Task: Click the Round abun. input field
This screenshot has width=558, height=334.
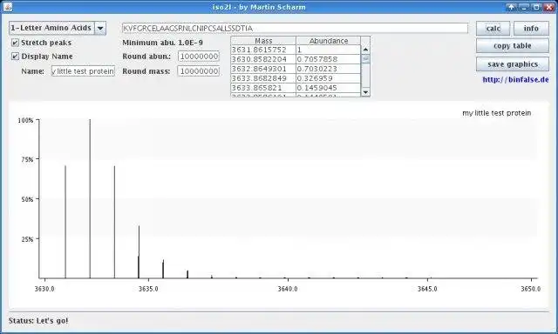Action: point(199,57)
